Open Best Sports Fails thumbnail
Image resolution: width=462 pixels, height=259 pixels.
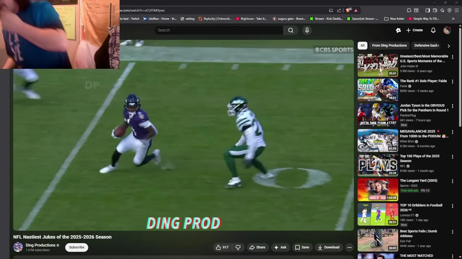pyautogui.click(x=378, y=240)
